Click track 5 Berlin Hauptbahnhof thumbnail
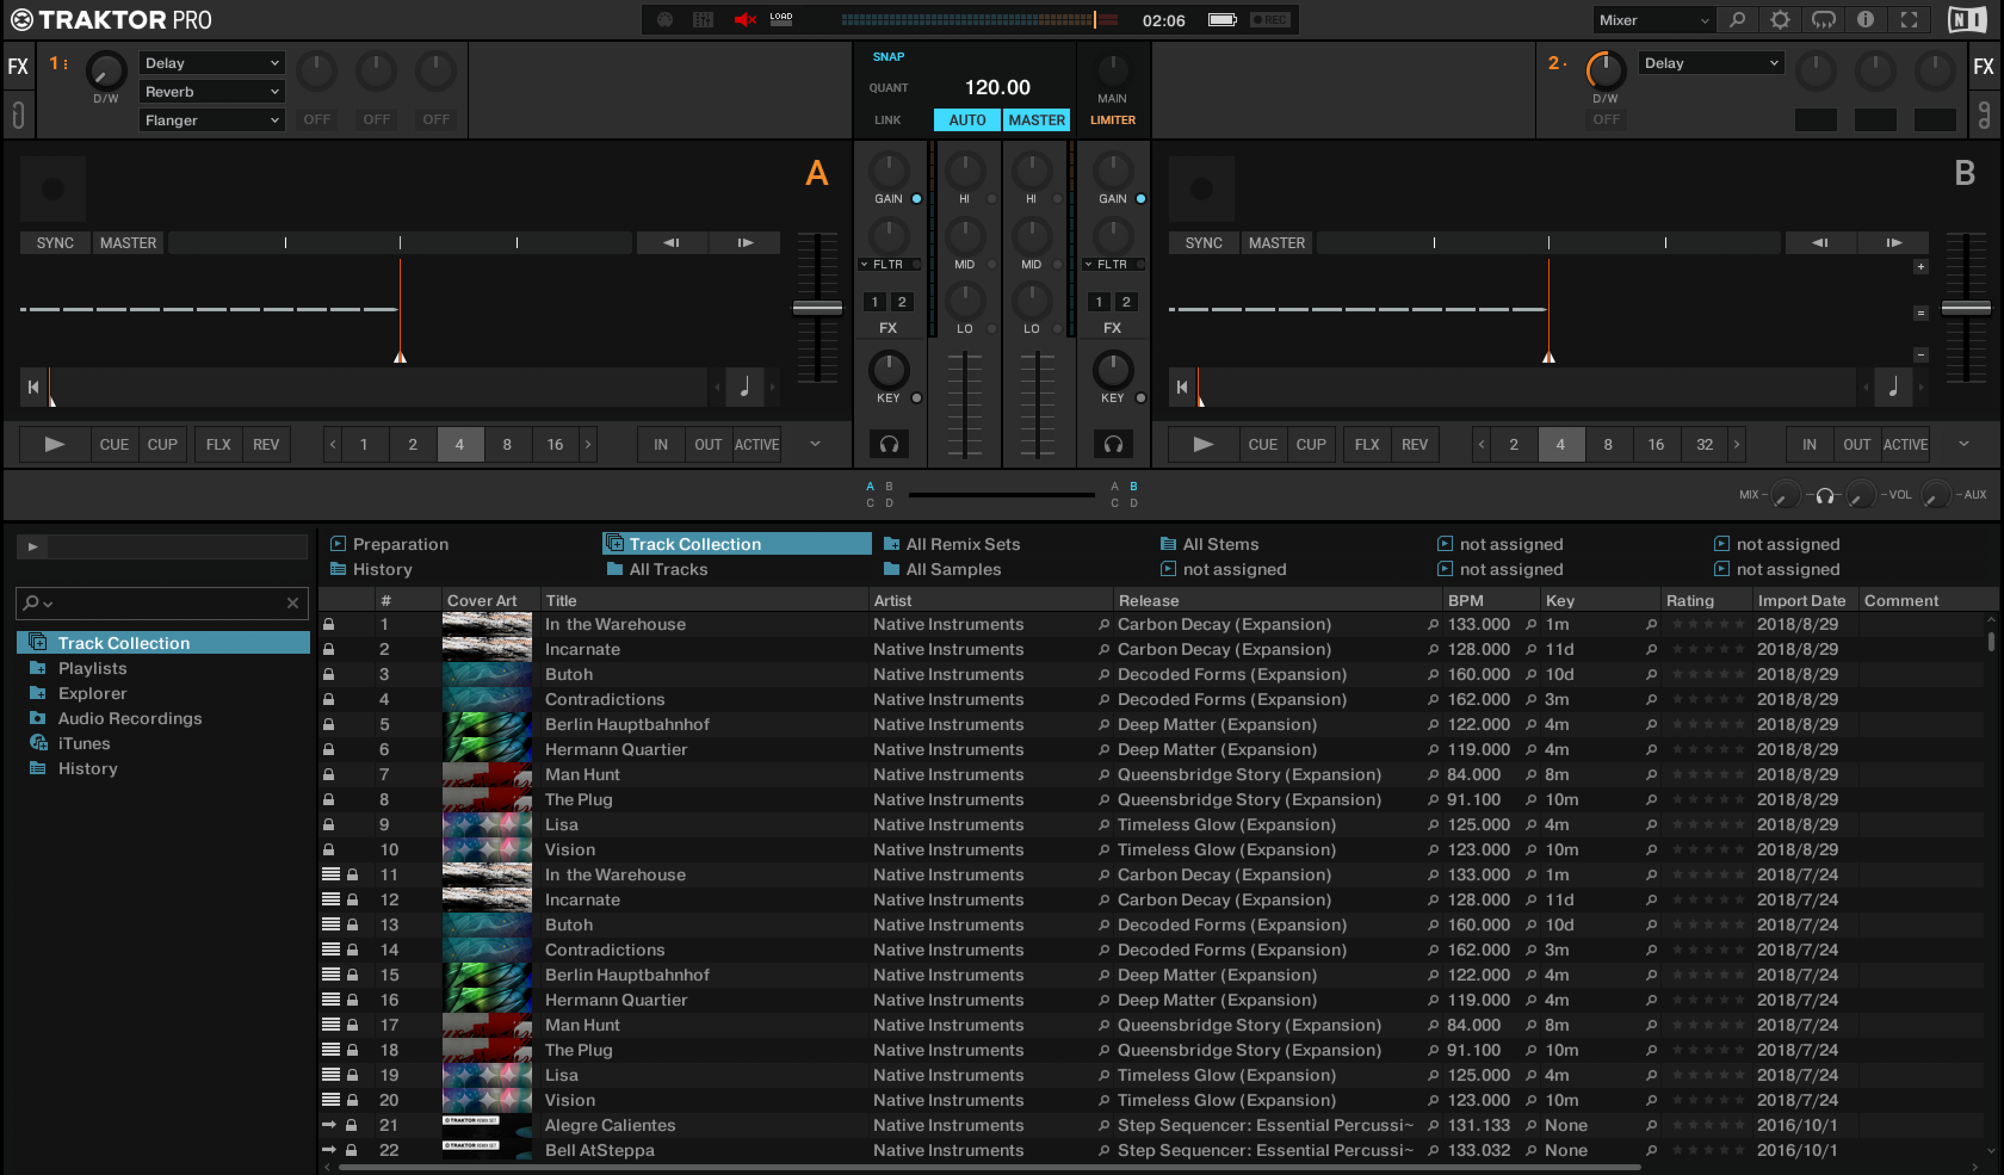Screen dimensions: 2004x1175 (485, 723)
